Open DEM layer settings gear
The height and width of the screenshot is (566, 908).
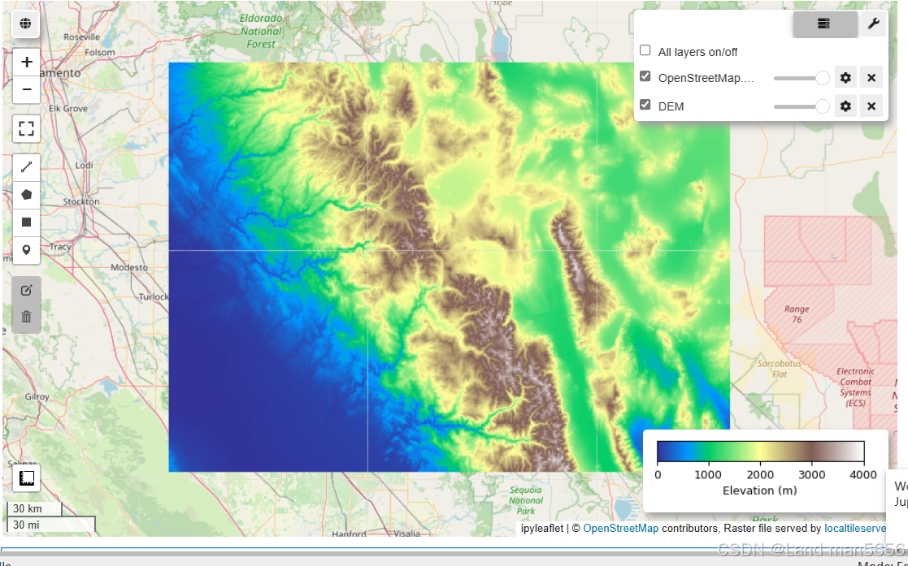pos(845,106)
